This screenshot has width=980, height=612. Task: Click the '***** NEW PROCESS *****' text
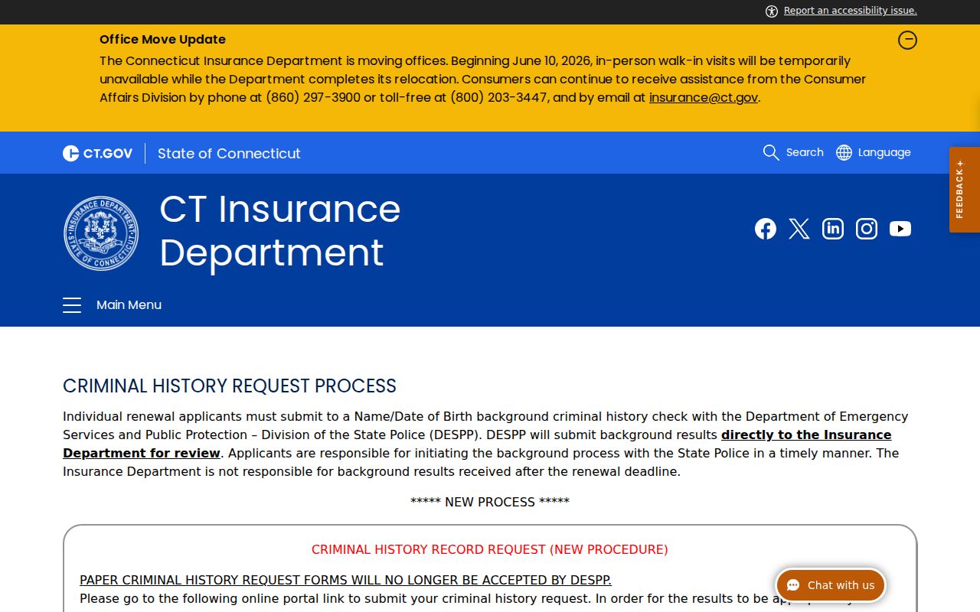[x=490, y=502]
